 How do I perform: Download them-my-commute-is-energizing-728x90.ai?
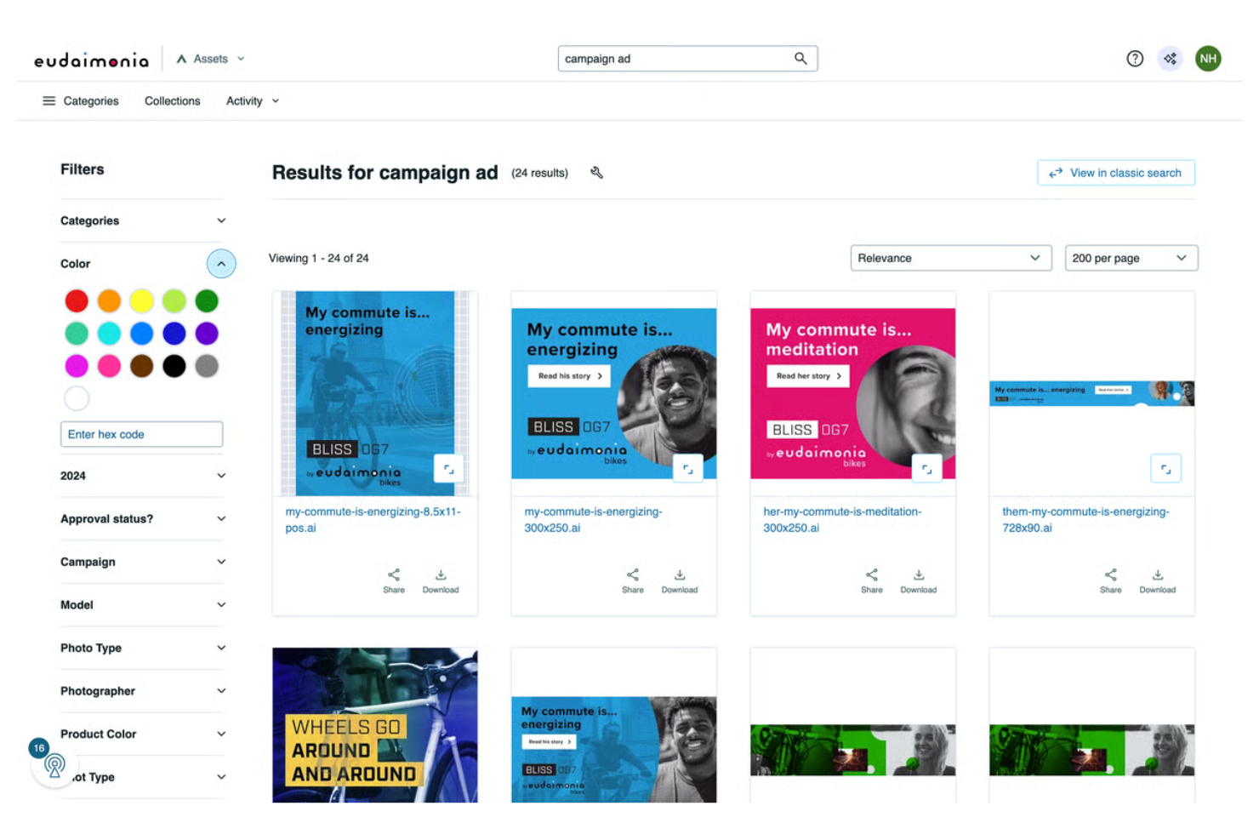(x=1158, y=580)
